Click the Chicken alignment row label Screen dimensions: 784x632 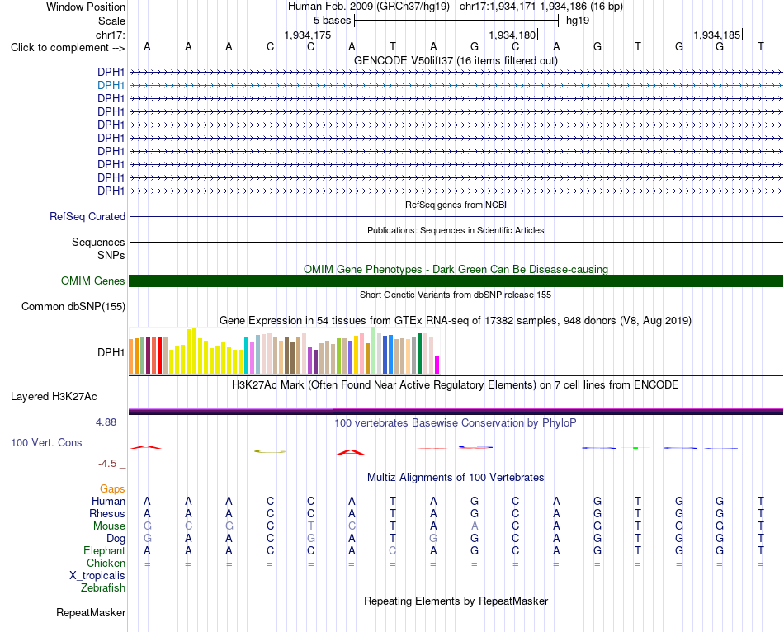tap(106, 563)
